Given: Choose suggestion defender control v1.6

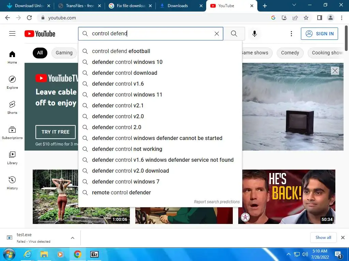Looking at the screenshot, I should coord(160,84).
